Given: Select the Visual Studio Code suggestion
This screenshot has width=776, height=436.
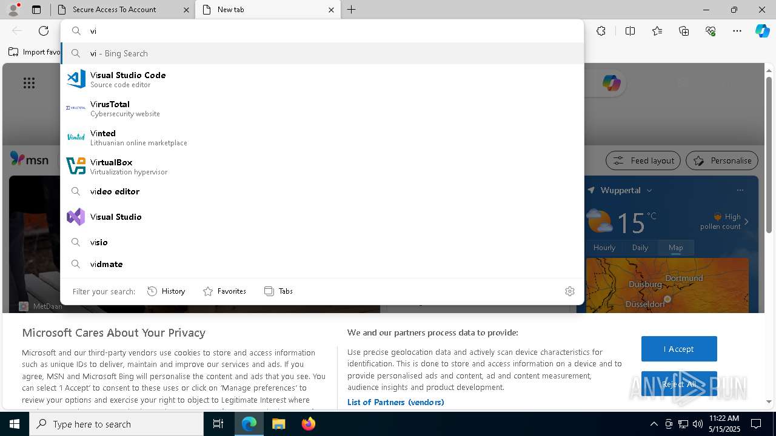Looking at the screenshot, I should pyautogui.click(x=322, y=79).
